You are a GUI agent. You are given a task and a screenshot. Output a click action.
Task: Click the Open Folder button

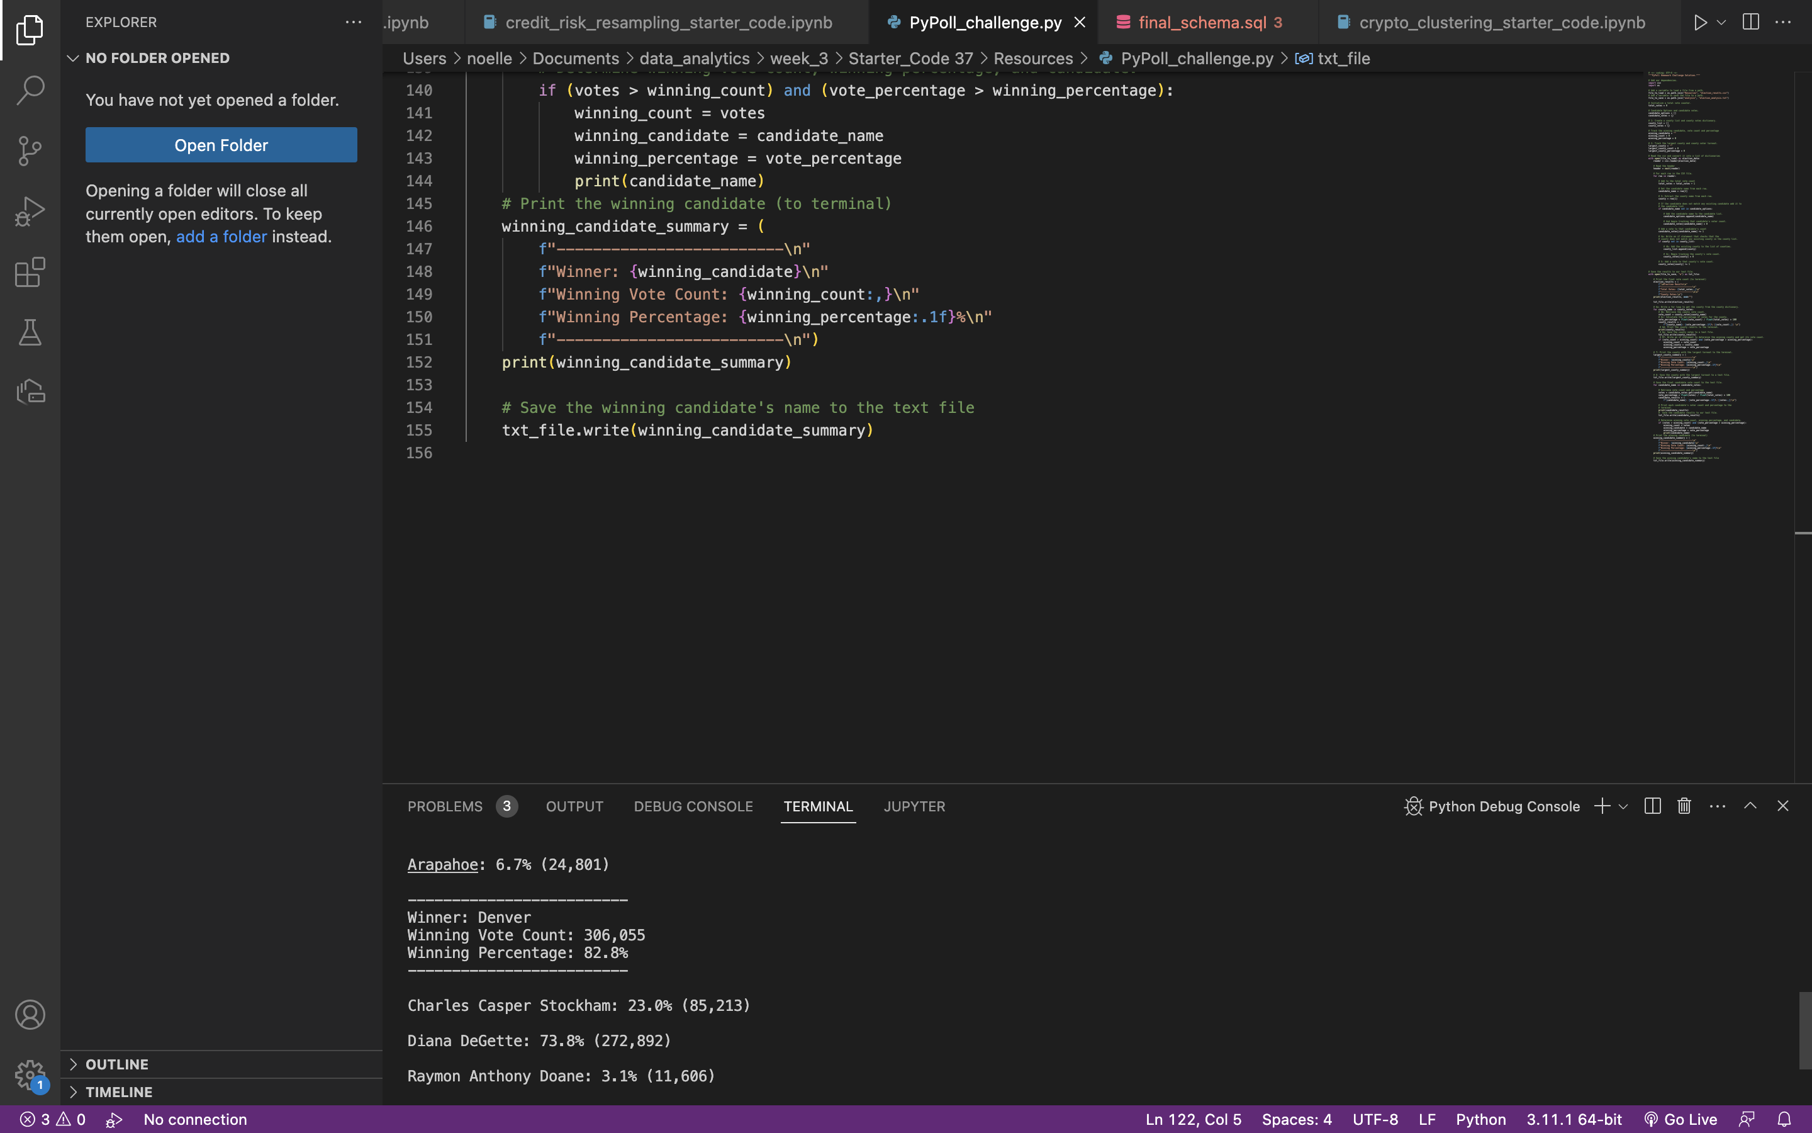point(221,145)
